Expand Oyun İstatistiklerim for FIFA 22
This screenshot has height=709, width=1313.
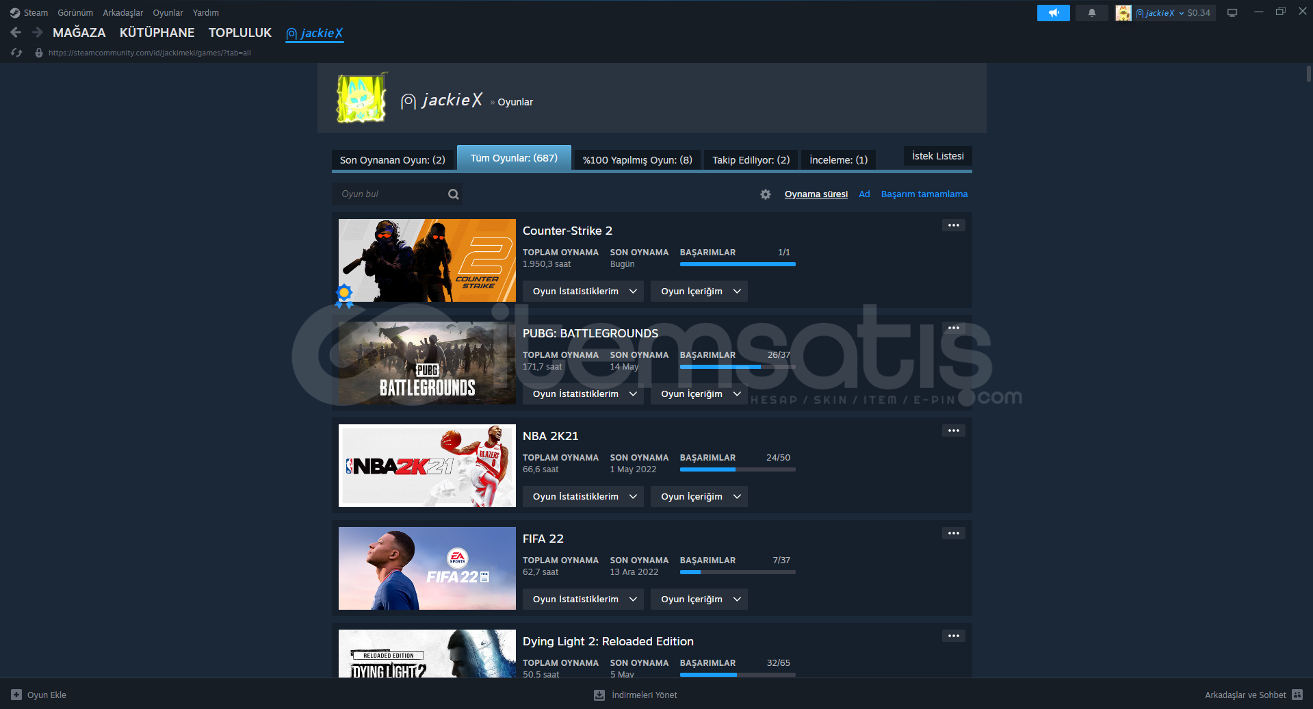pos(584,600)
